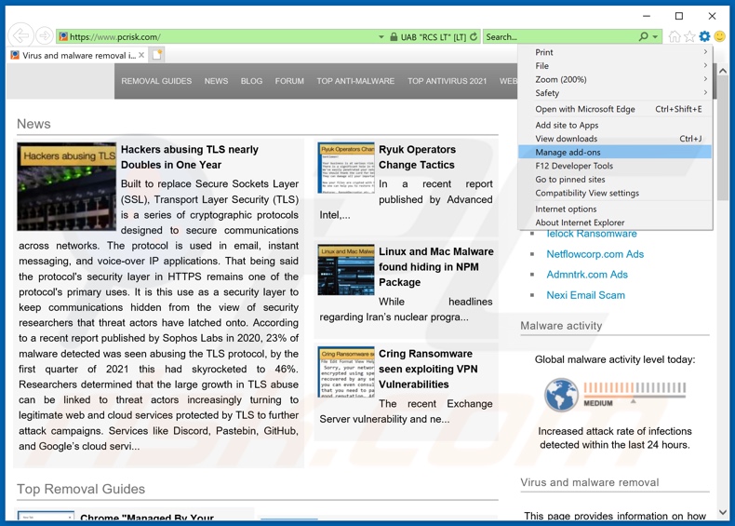Expand the address bar dropdown arrow
This screenshot has width=735, height=526.
tap(381, 37)
